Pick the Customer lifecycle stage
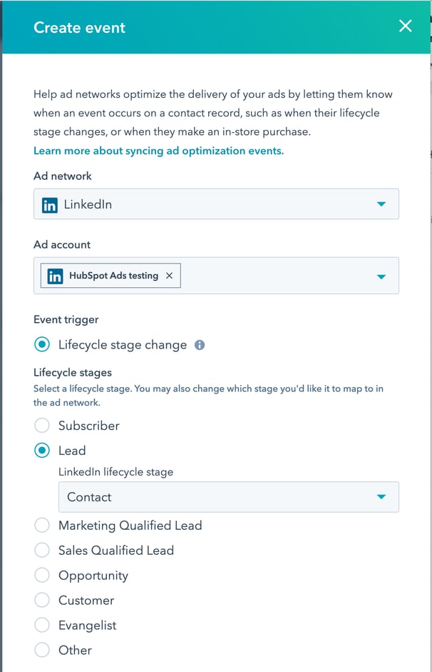Image resolution: width=432 pixels, height=672 pixels. [x=43, y=601]
